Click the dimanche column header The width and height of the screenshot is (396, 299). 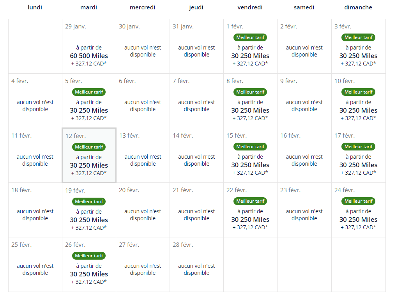[358, 7]
